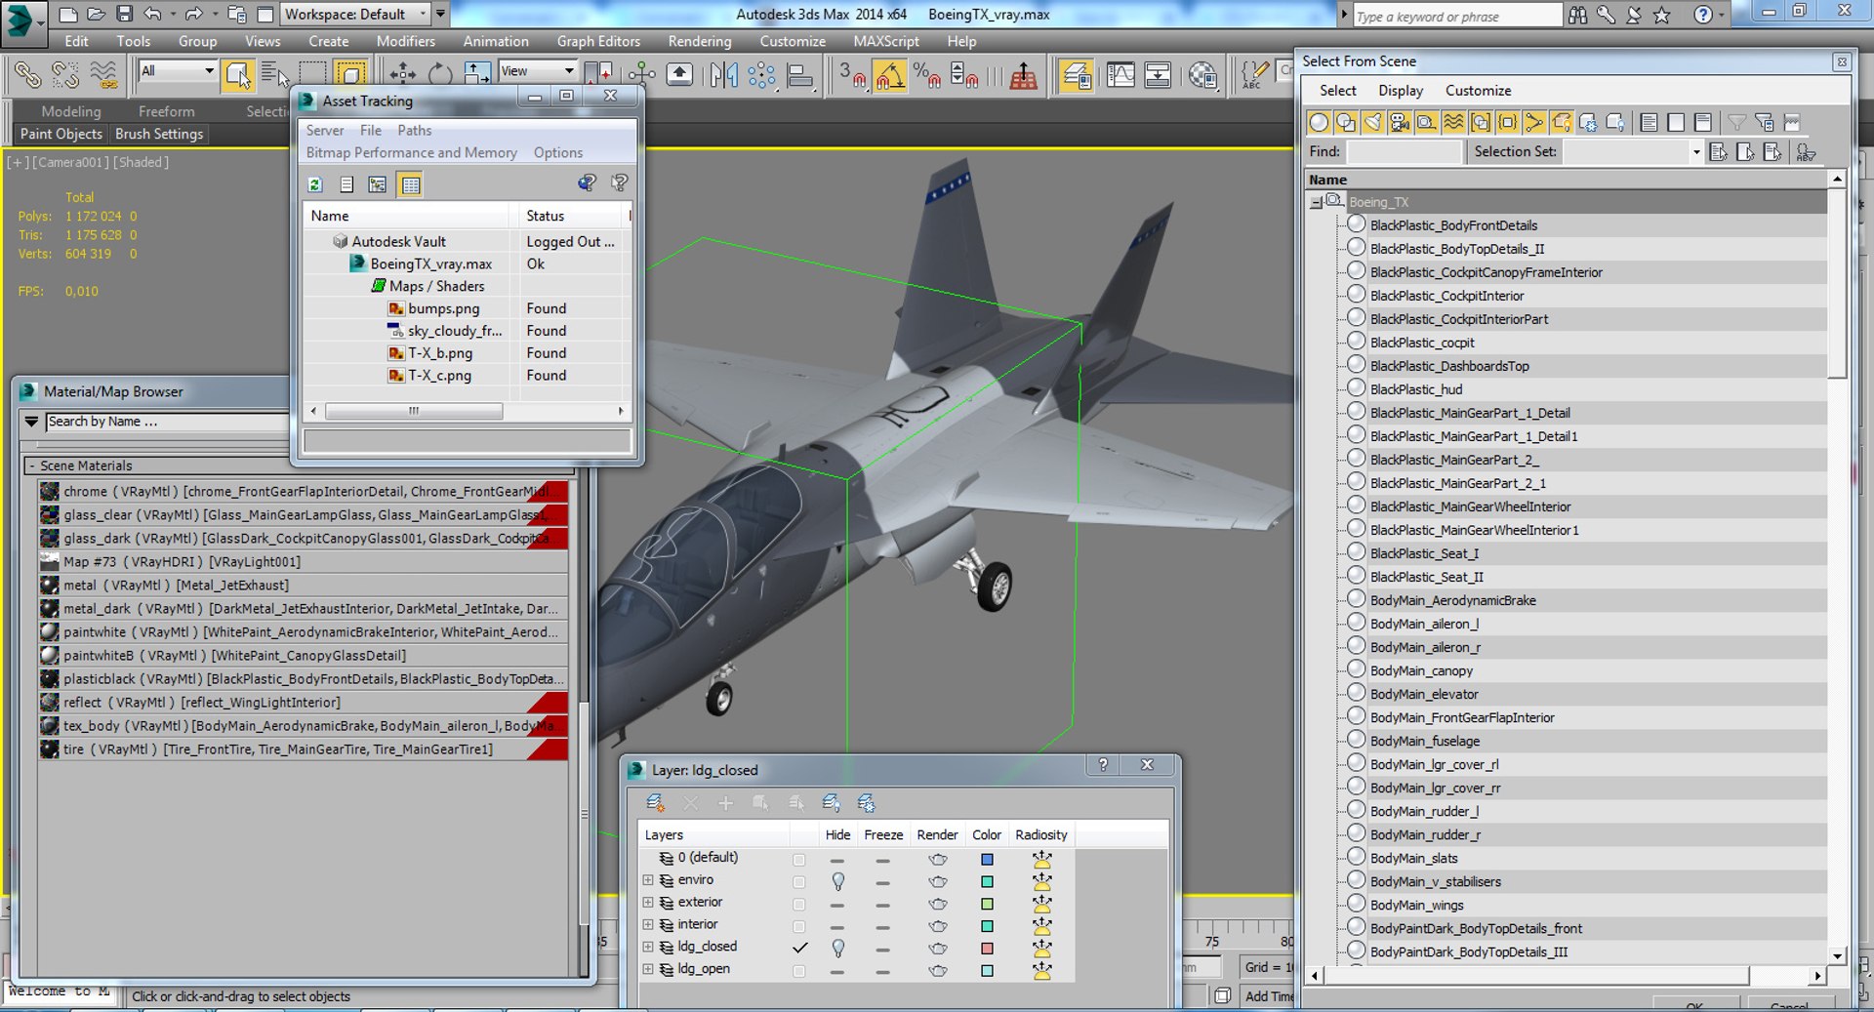Activate the Select Object arrow tool
This screenshot has height=1012, width=1874.
pos(237,75)
